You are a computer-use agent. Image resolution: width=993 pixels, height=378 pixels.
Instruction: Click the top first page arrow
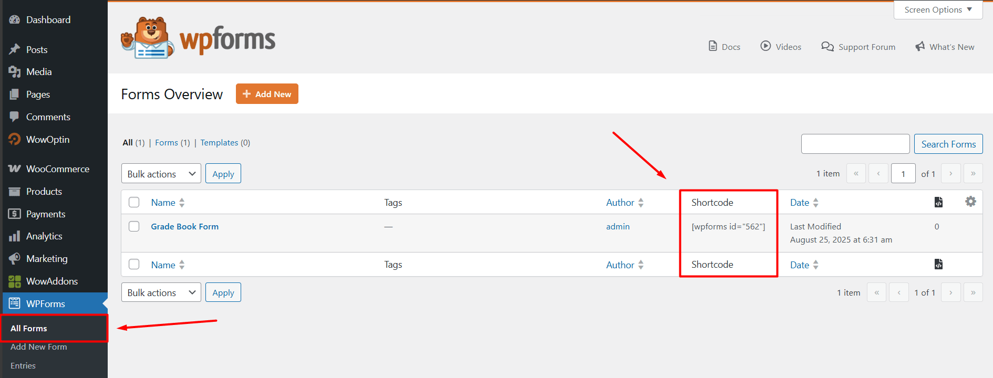856,173
